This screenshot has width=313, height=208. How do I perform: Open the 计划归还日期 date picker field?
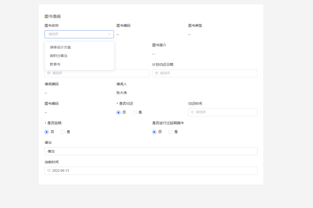click(x=205, y=73)
